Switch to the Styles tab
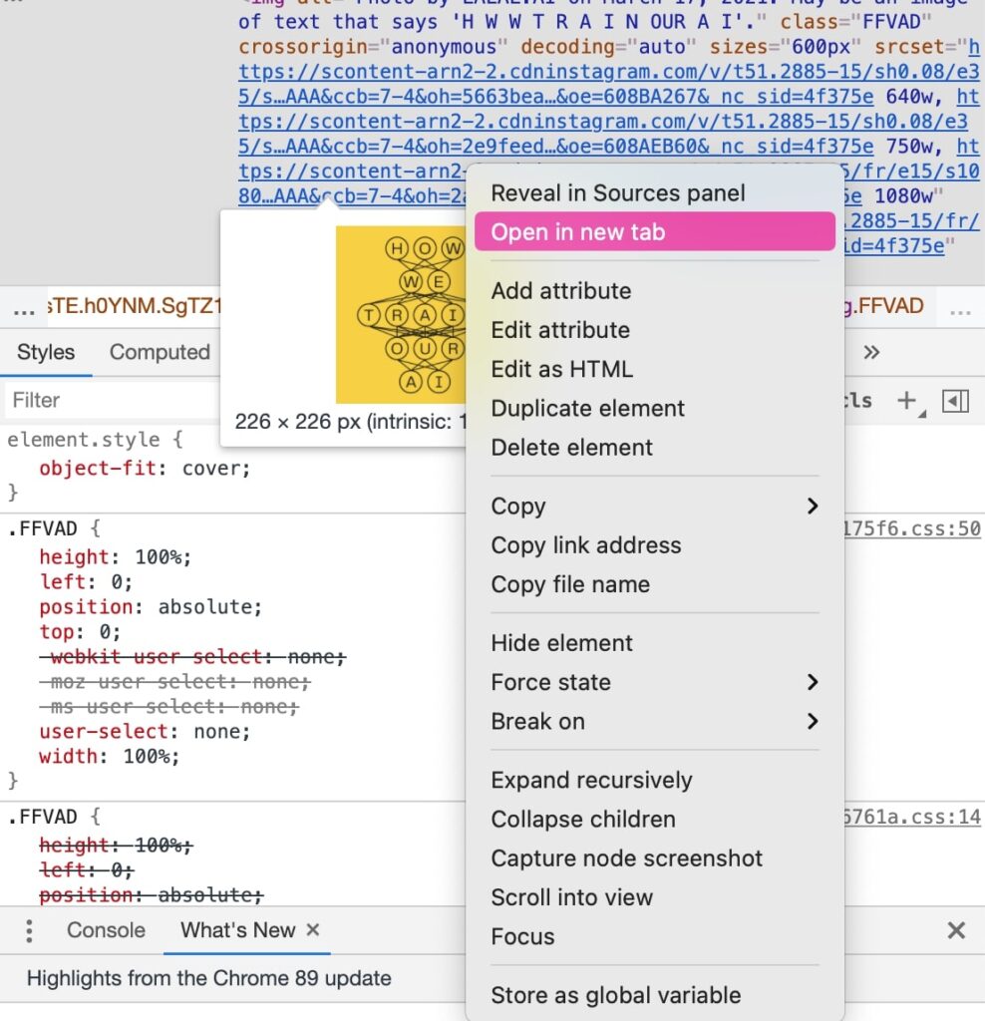Screen dimensions: 985x1021 point(46,352)
